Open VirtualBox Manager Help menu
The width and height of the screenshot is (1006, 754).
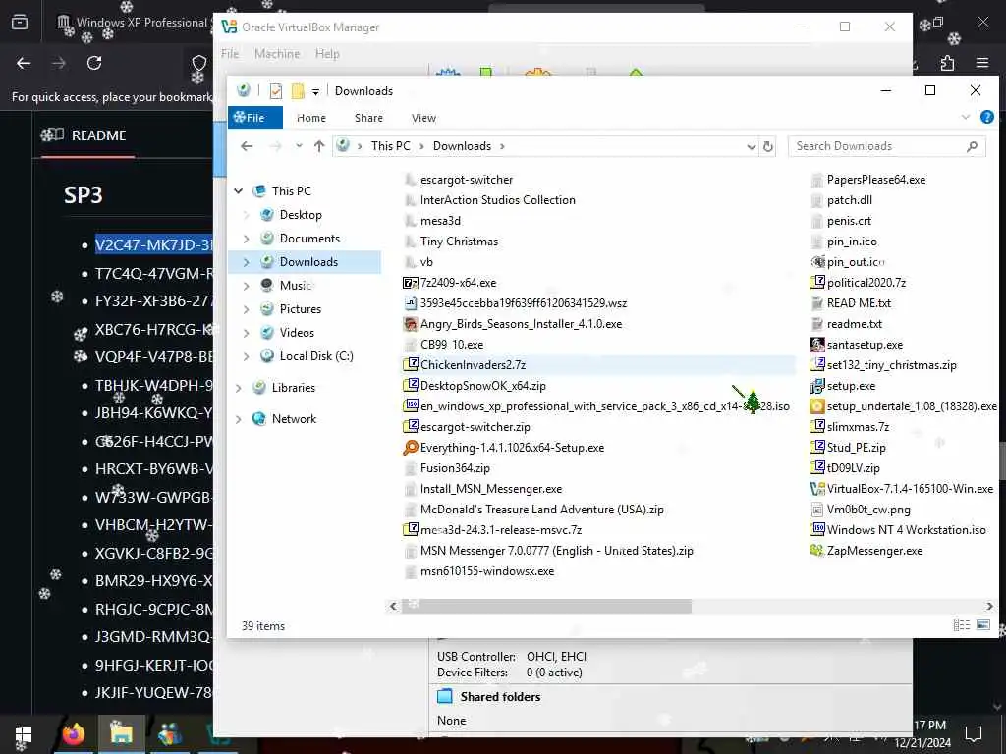click(327, 54)
